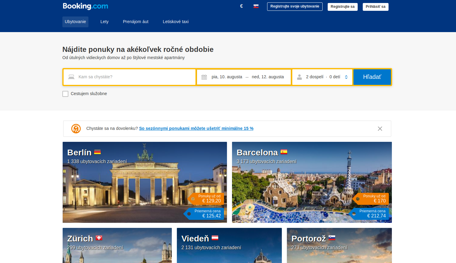The height and width of the screenshot is (263, 456).
Task: Open the language flag selector
Action: [256, 6]
